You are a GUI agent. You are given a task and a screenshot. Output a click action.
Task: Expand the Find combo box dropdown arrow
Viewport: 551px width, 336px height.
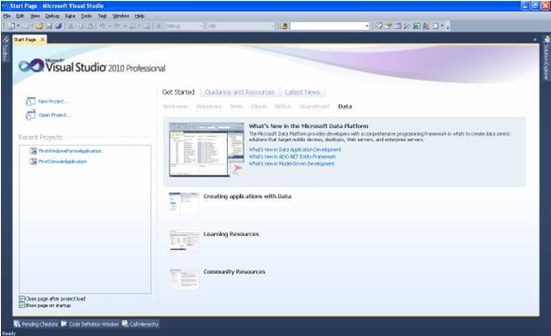point(367,26)
